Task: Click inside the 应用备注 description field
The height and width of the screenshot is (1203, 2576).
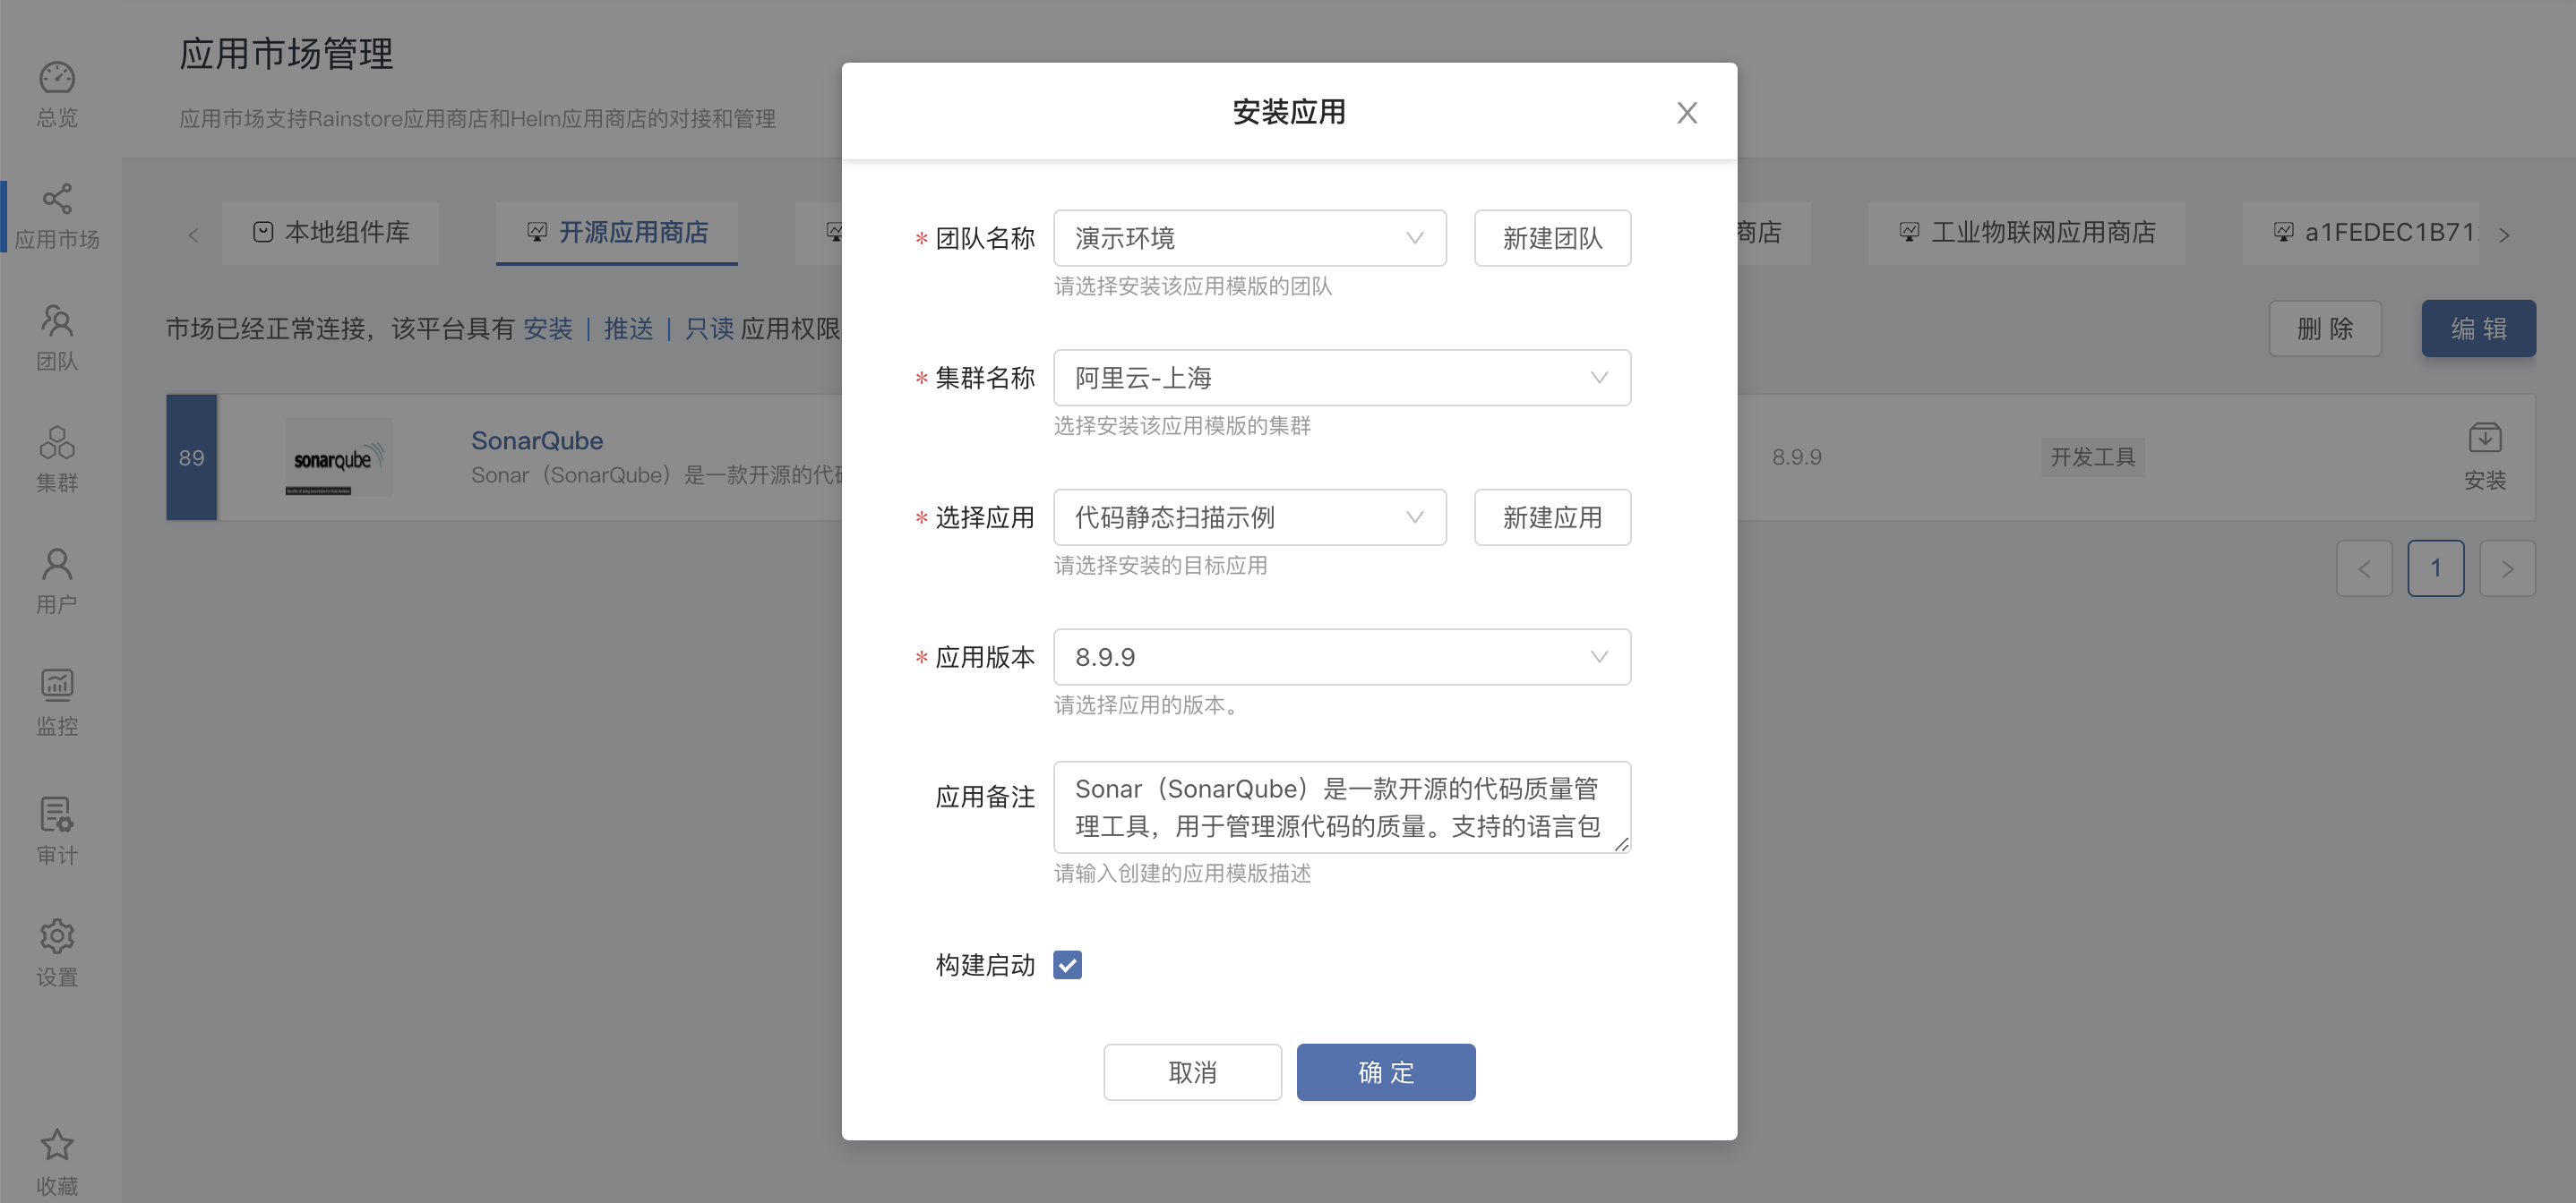Action: click(1340, 806)
